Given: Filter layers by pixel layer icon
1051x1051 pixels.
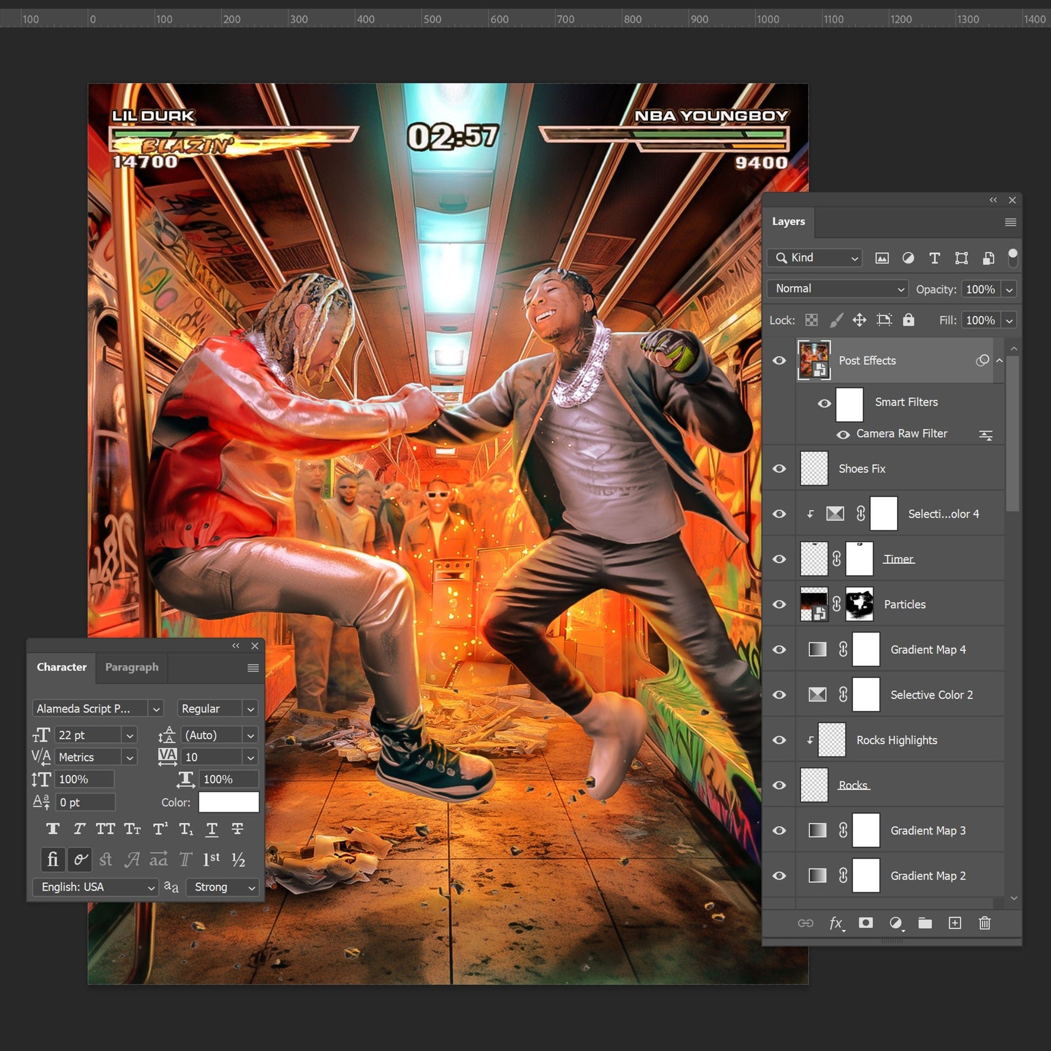Looking at the screenshot, I should 882,258.
